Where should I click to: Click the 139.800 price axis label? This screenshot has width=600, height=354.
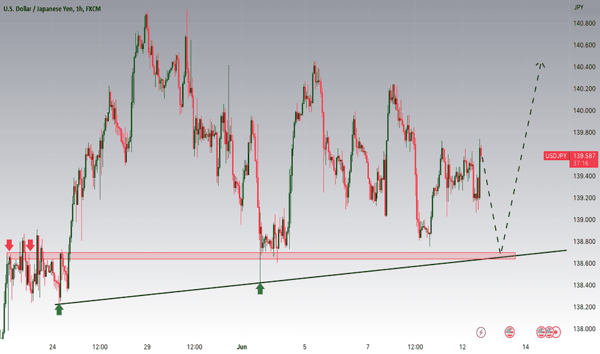[x=585, y=133]
